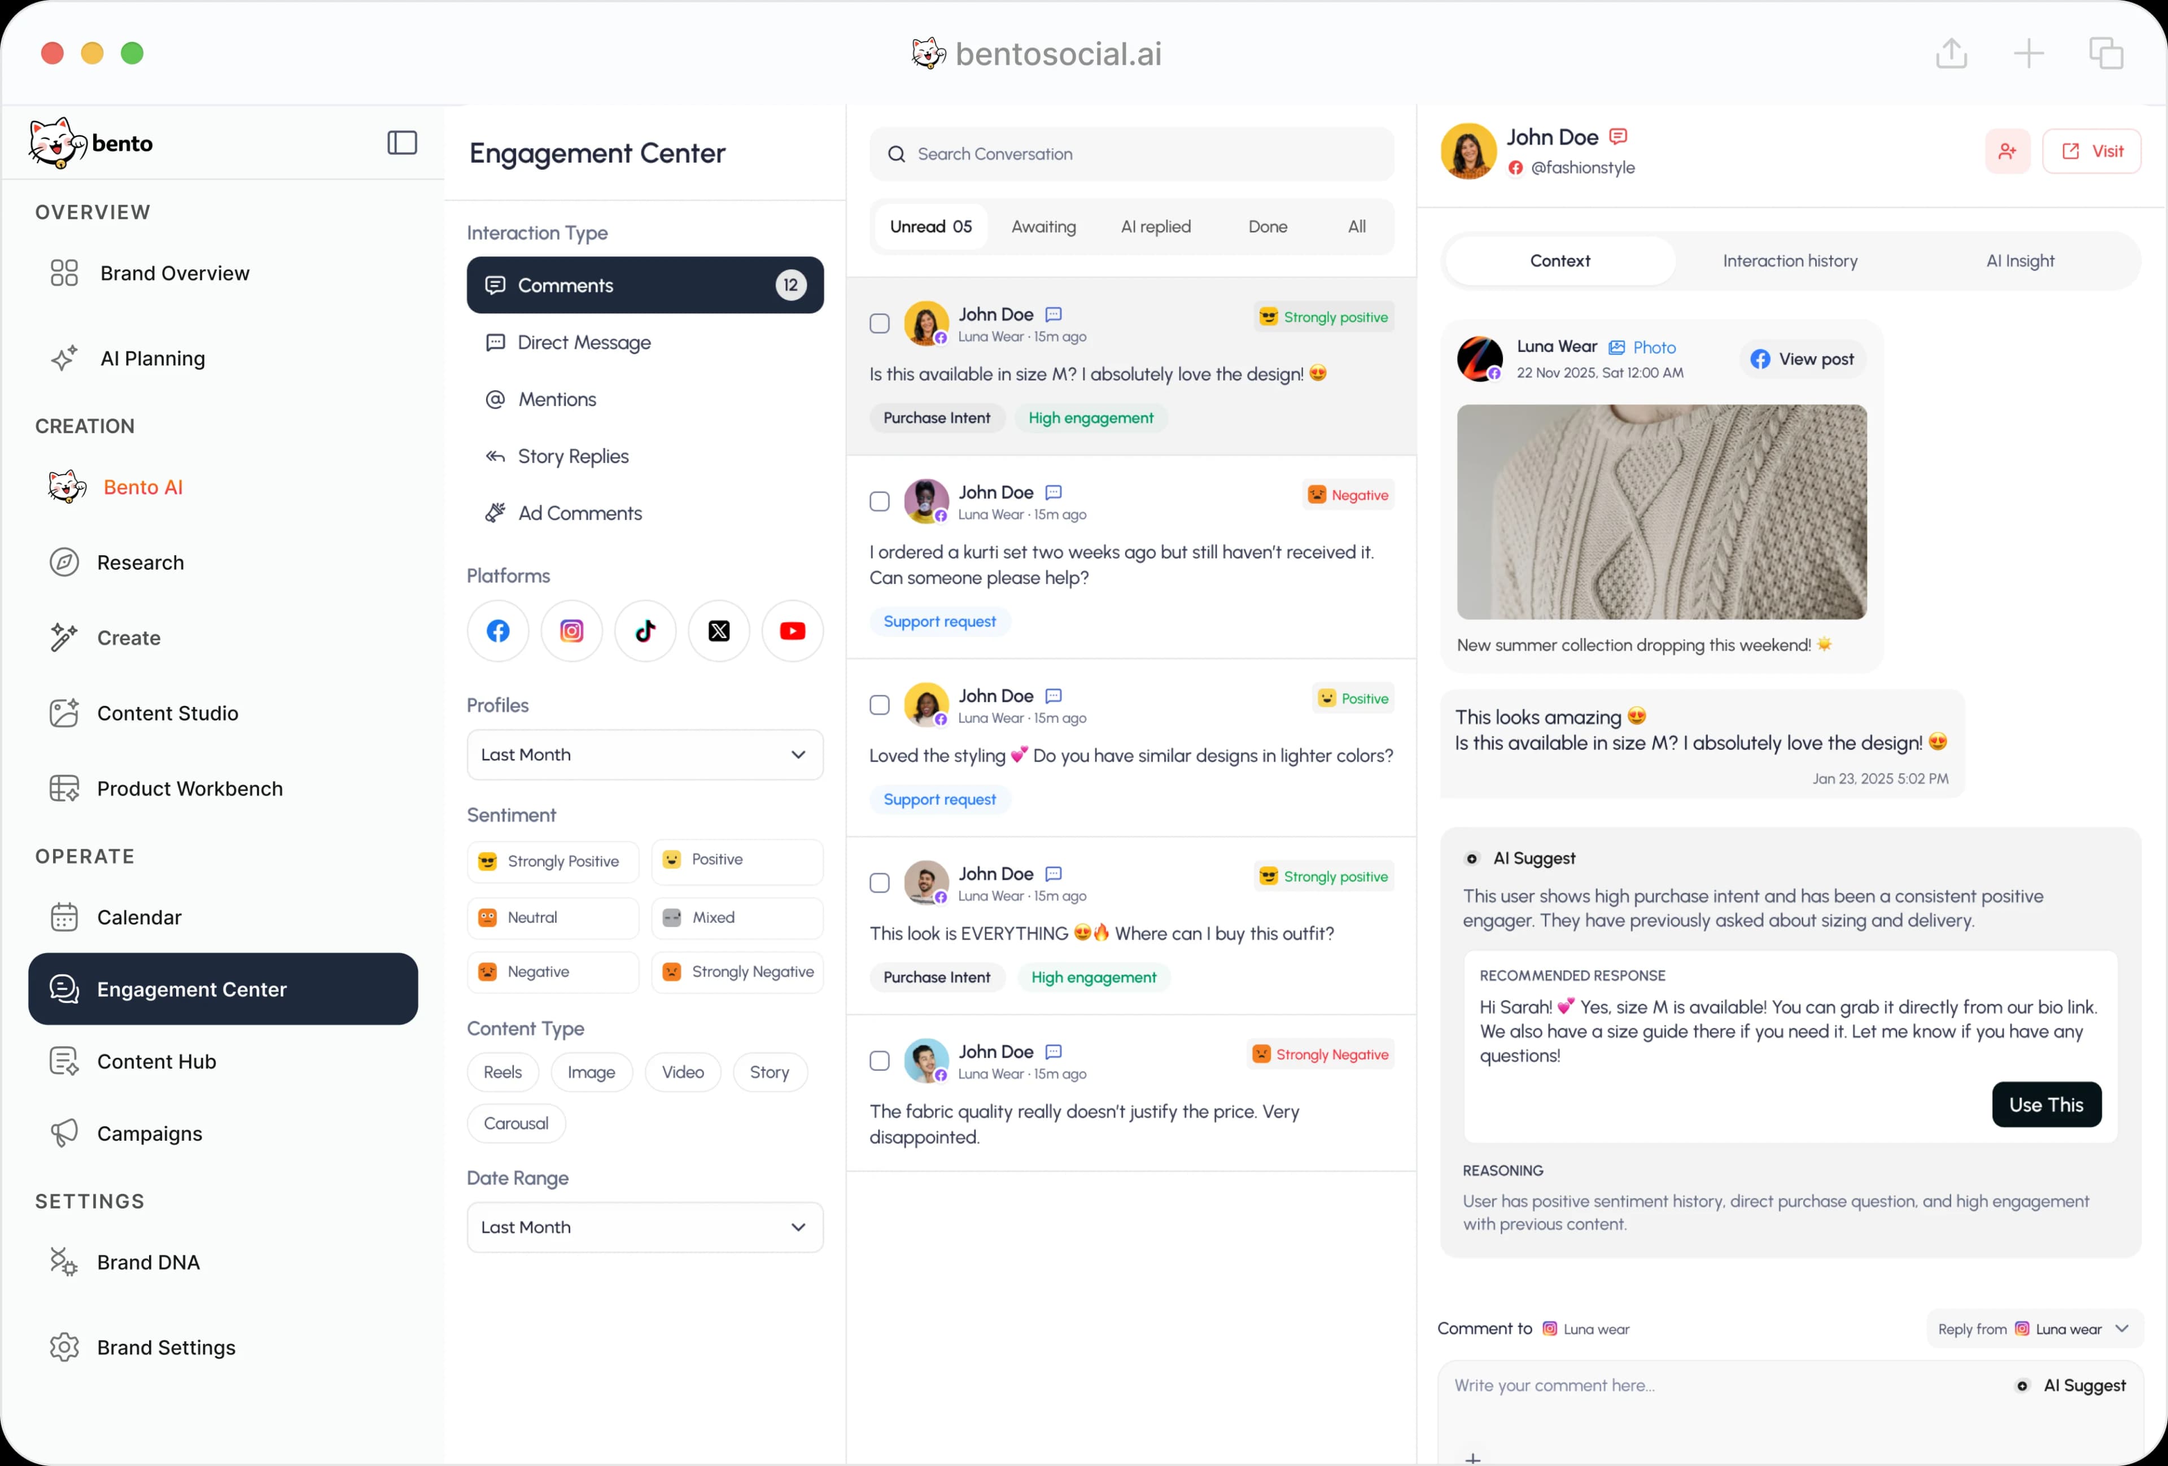Filter content type by Carousal

[x=516, y=1124]
